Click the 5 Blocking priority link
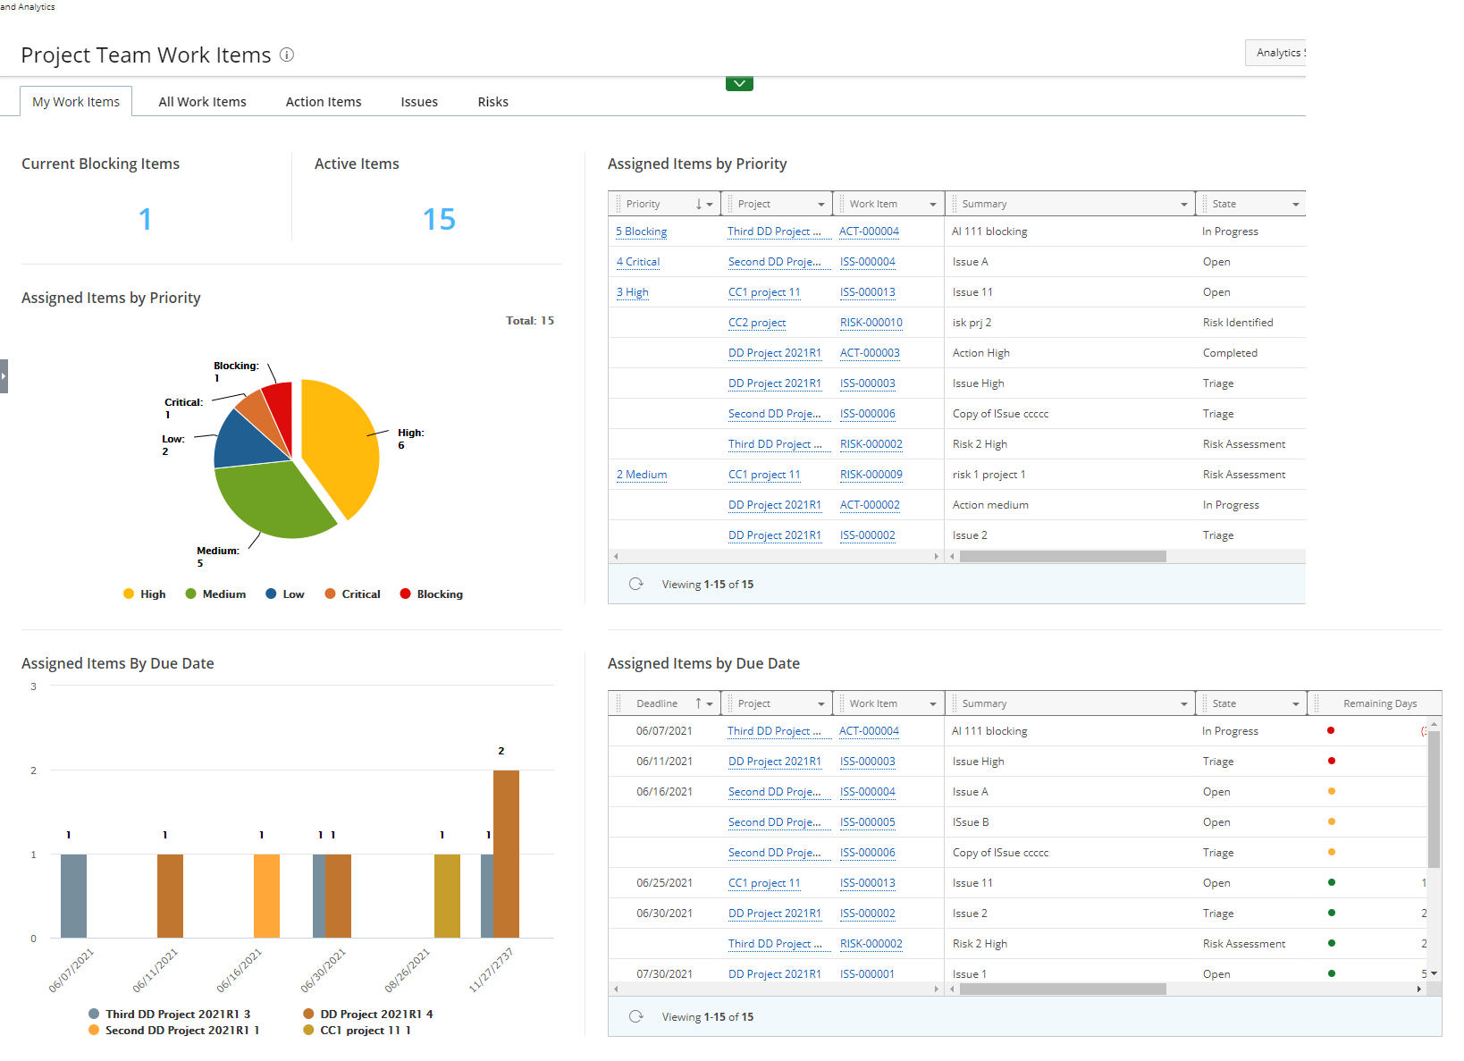The image size is (1464, 1061). [641, 232]
